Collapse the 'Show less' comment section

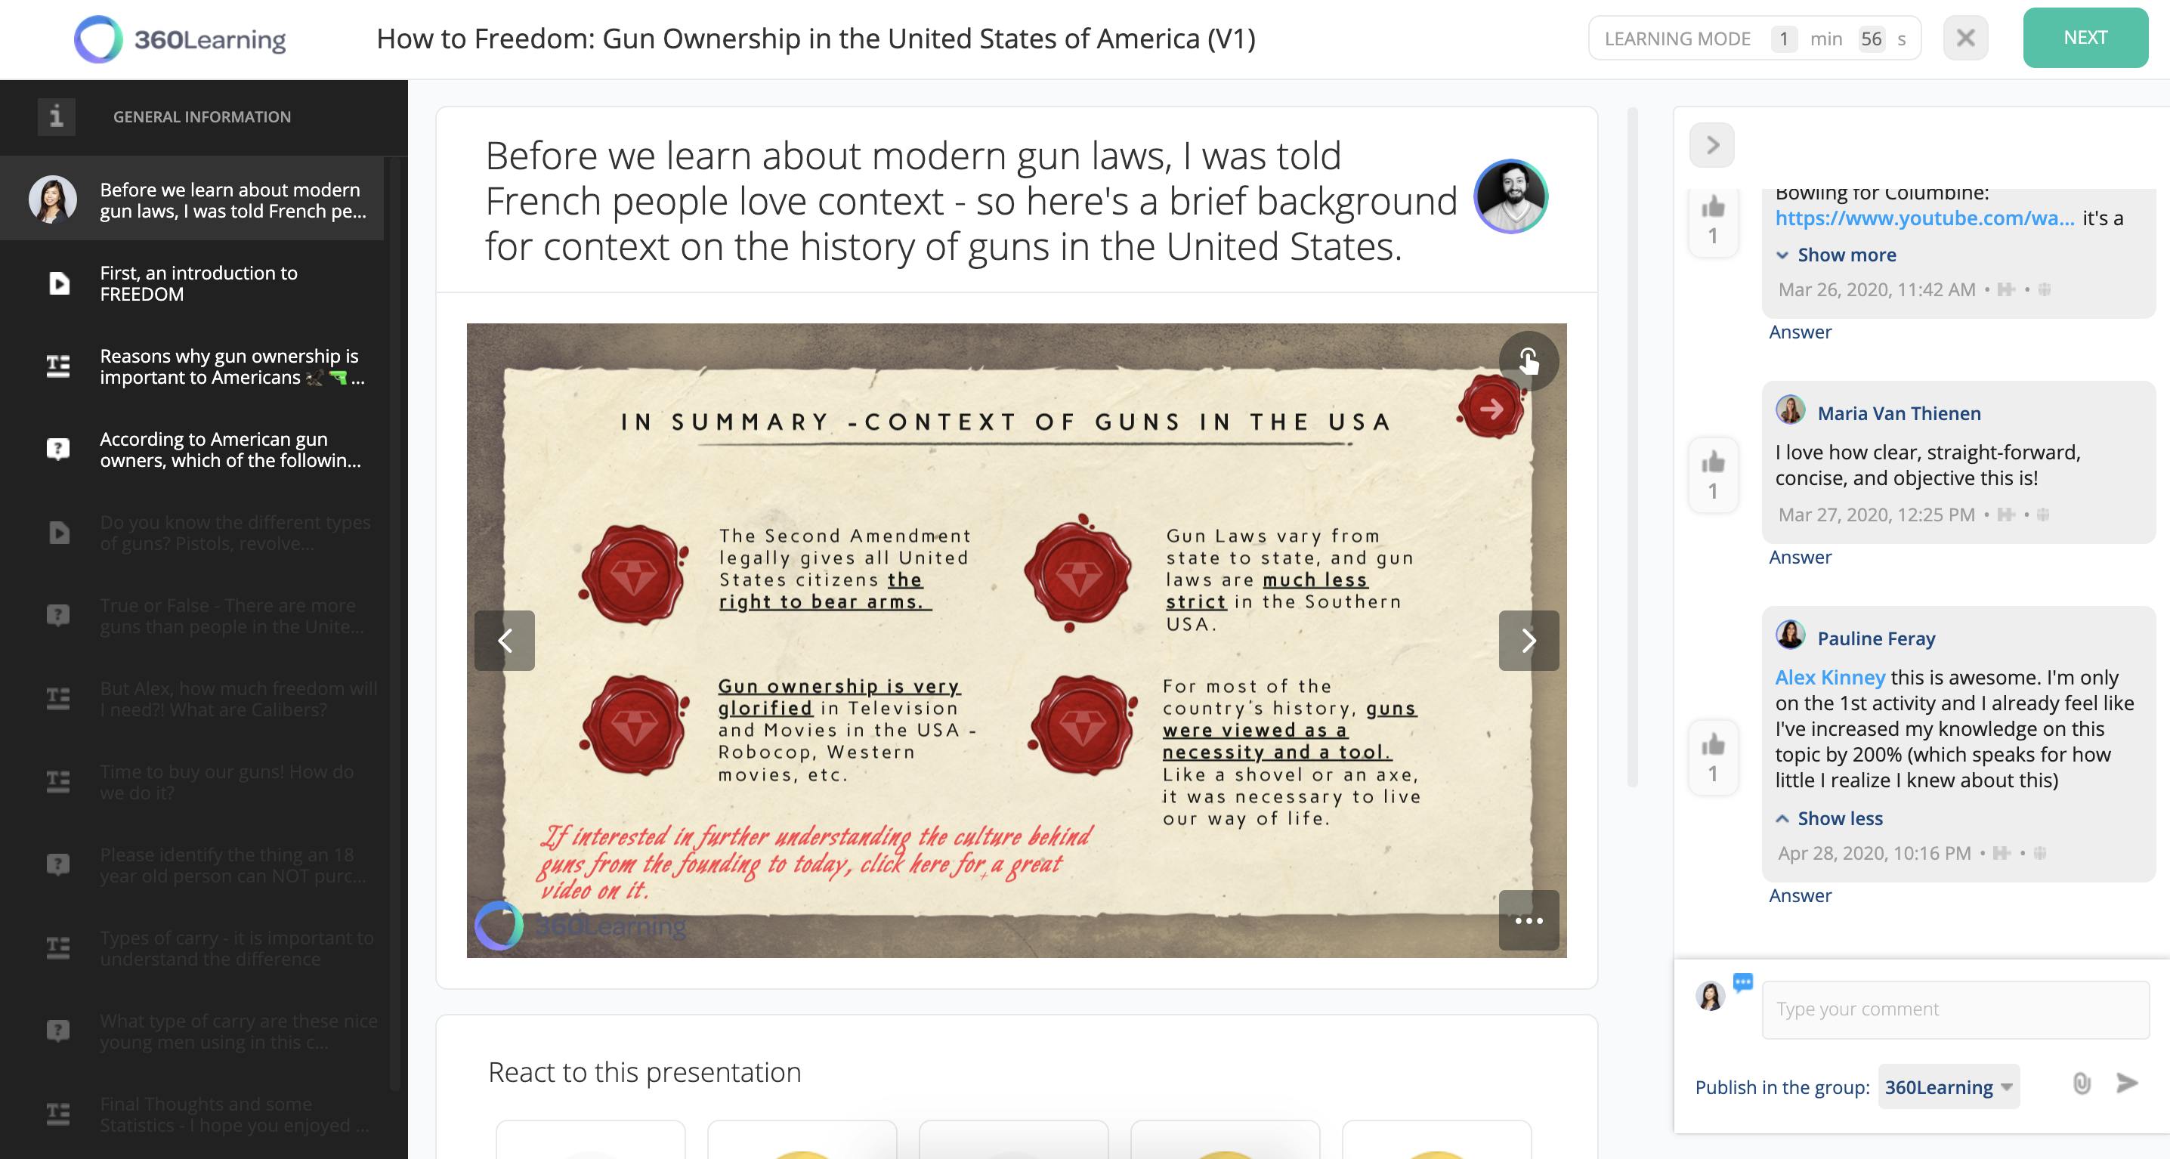pyautogui.click(x=1840, y=817)
